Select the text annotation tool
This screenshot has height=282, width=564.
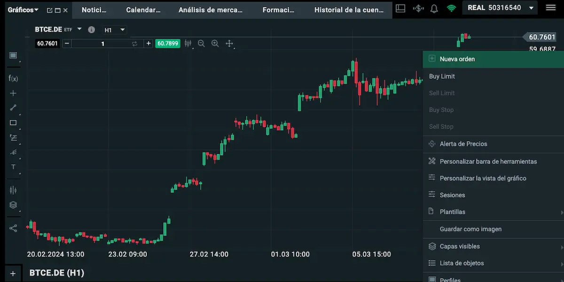tap(13, 167)
